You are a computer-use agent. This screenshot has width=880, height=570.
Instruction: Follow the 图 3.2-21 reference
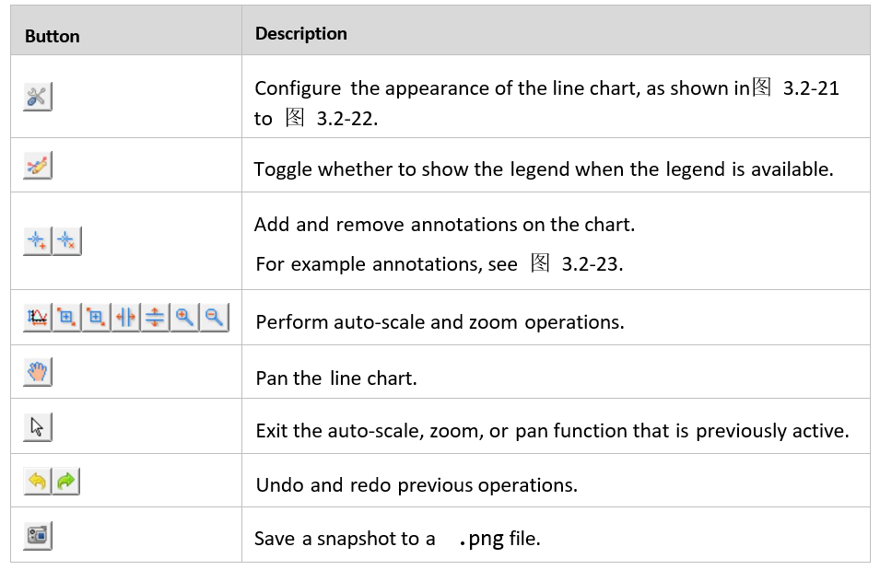pyautogui.click(x=795, y=88)
